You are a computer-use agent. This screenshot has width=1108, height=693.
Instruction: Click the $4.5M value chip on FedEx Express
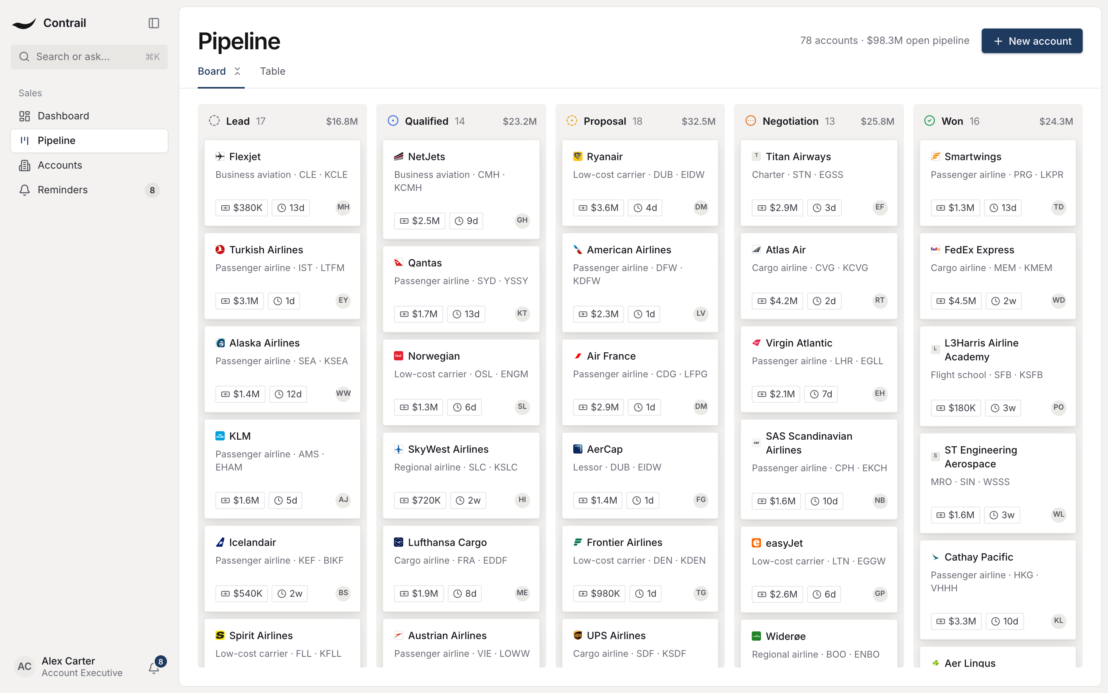pyautogui.click(x=956, y=301)
